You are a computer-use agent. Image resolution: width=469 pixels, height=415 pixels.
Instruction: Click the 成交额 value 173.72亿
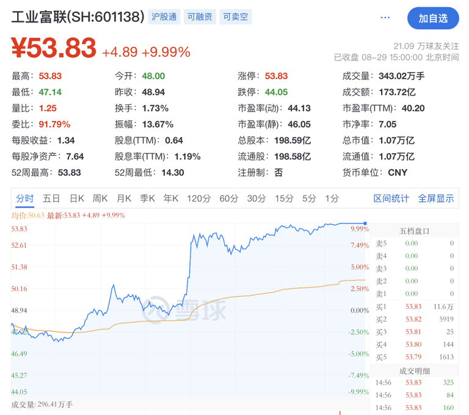coord(397,92)
